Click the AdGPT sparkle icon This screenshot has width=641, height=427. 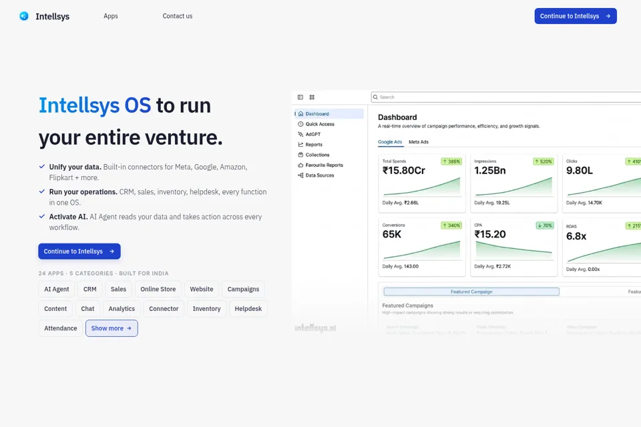point(301,134)
